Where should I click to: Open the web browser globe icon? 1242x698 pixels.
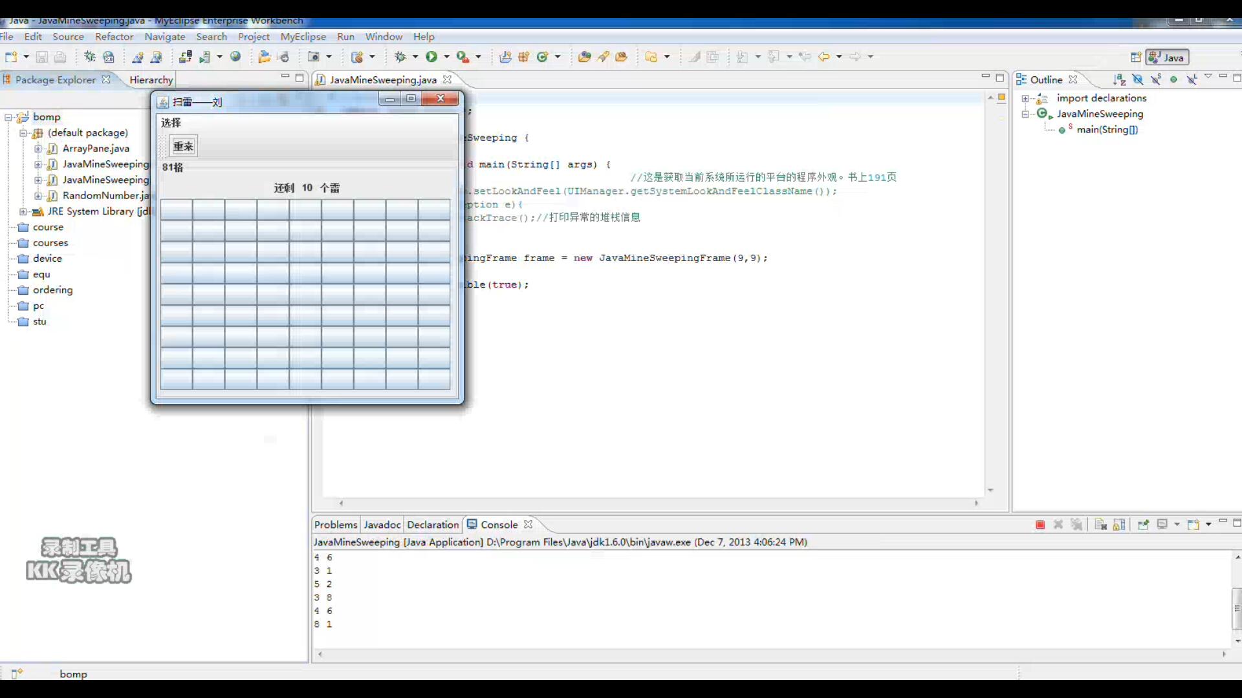(x=235, y=57)
